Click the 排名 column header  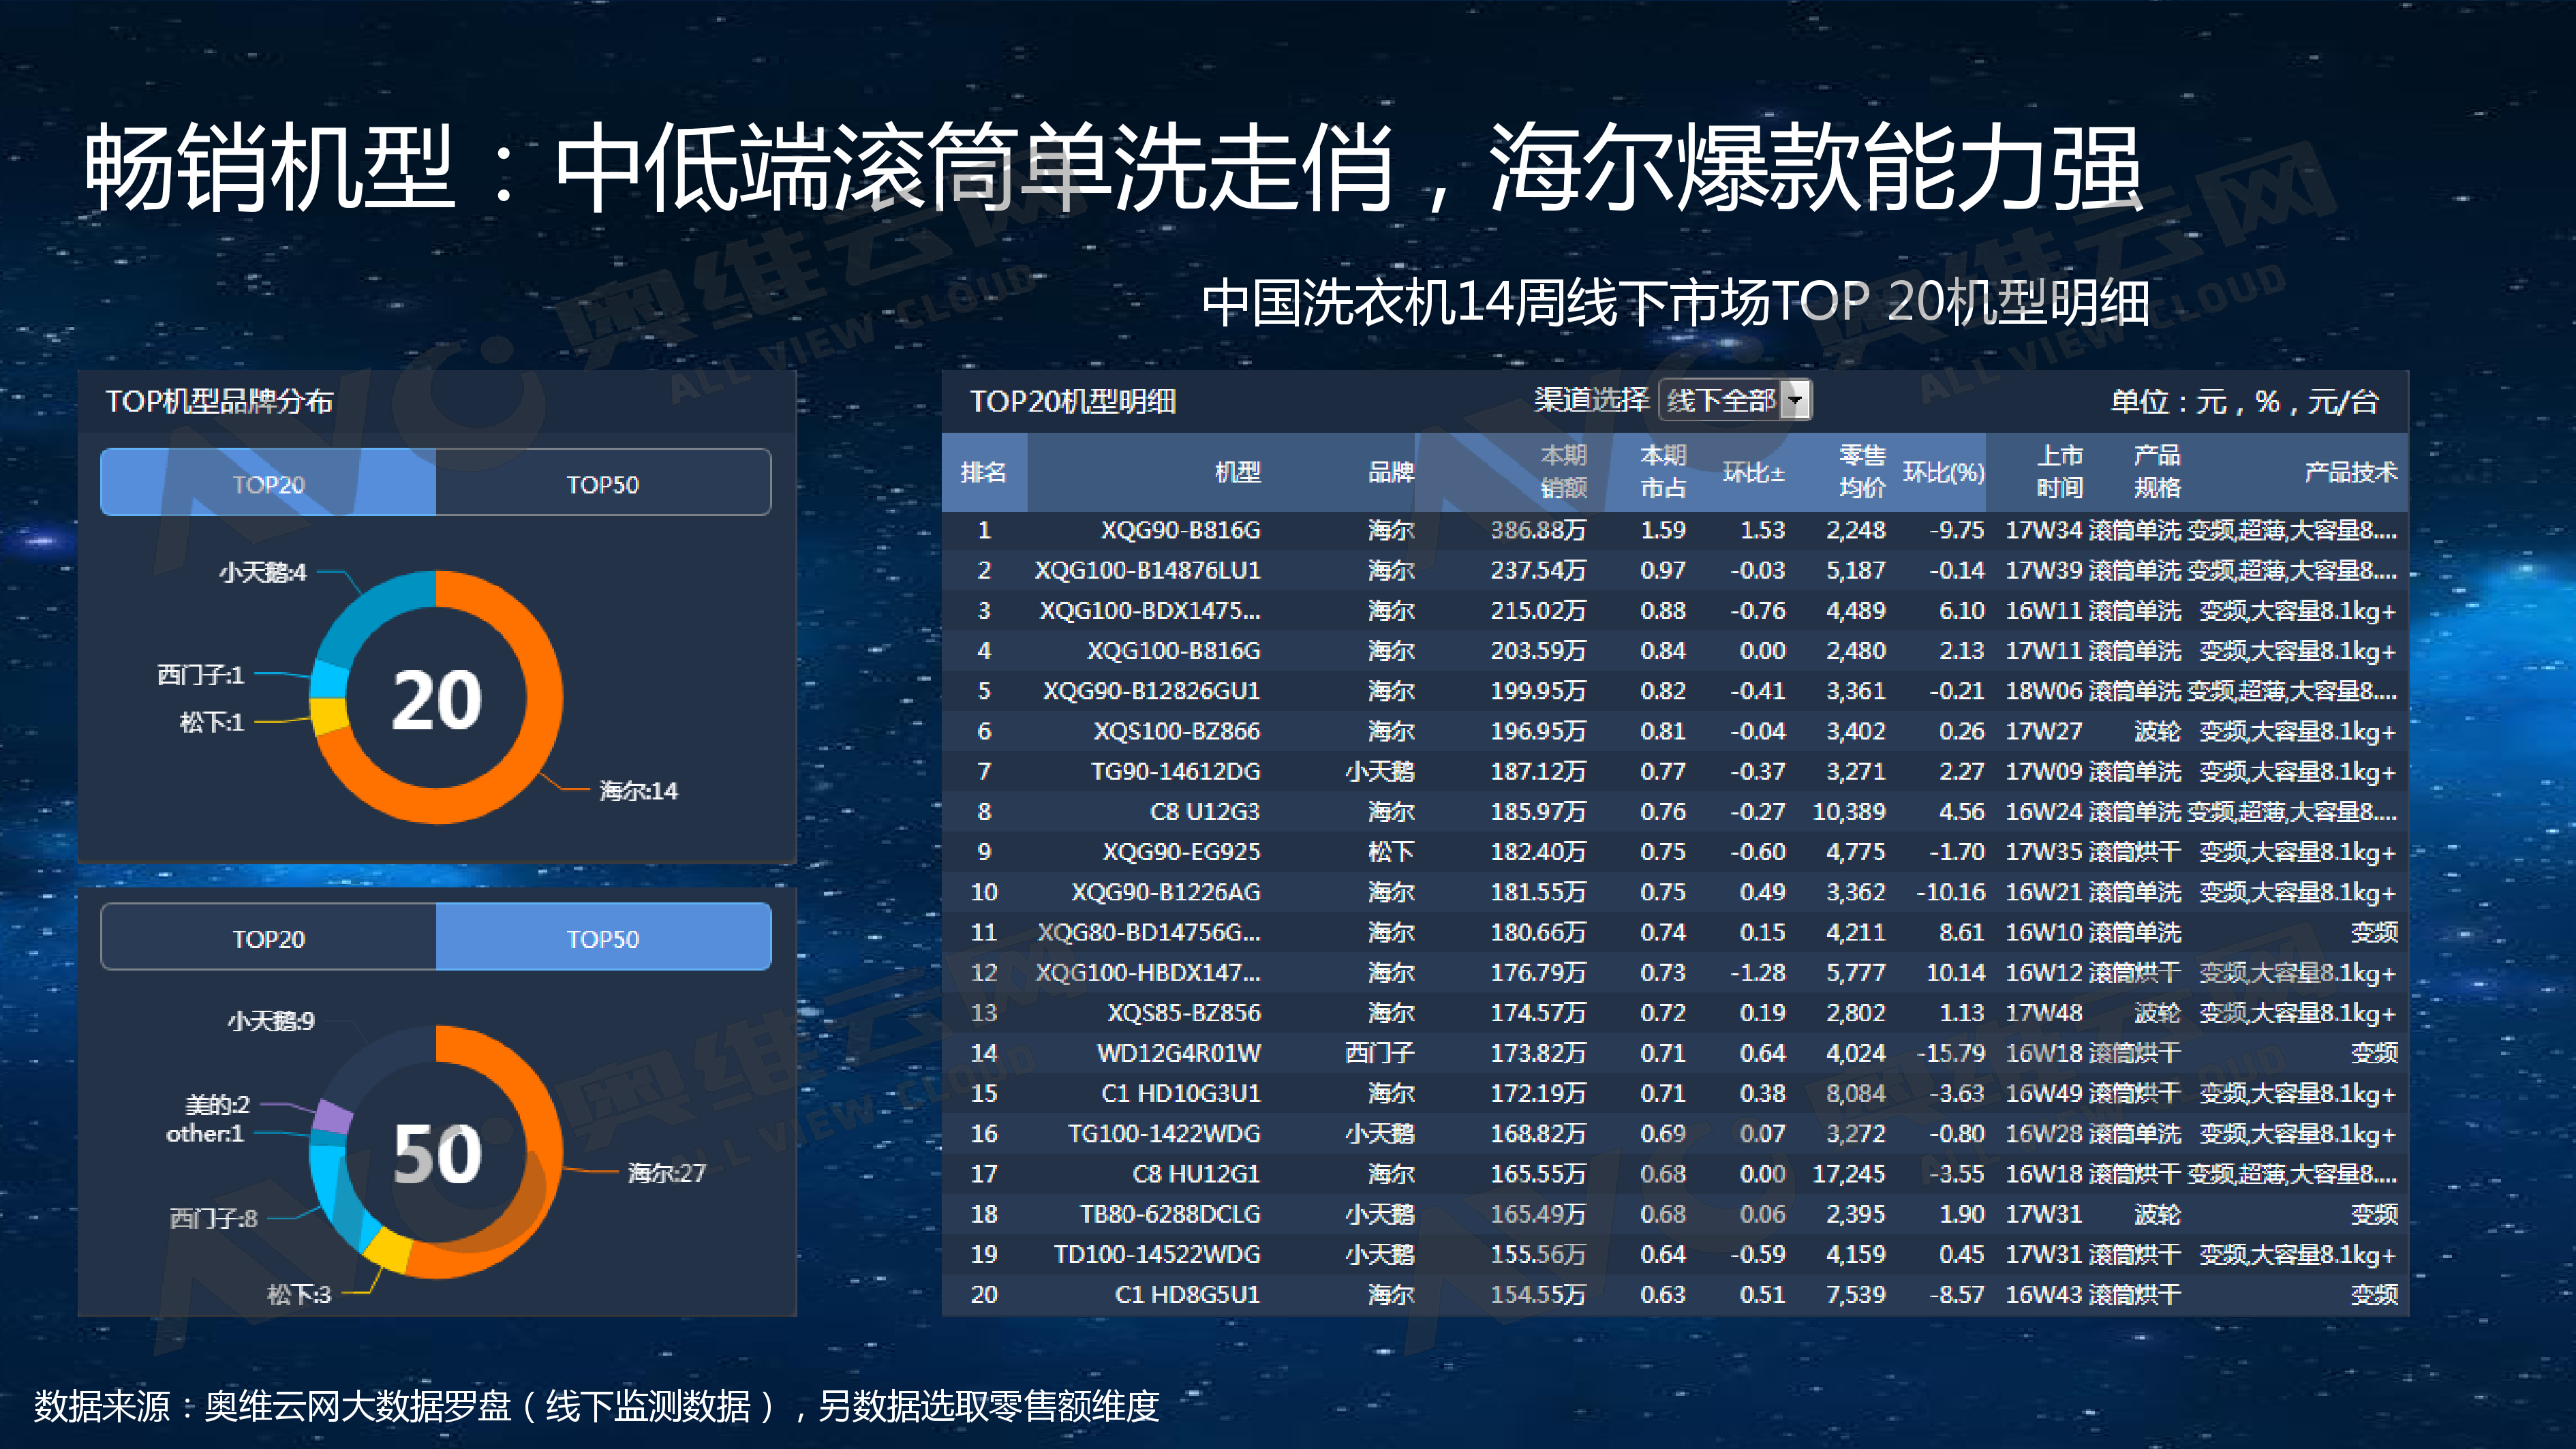pyautogui.click(x=983, y=472)
